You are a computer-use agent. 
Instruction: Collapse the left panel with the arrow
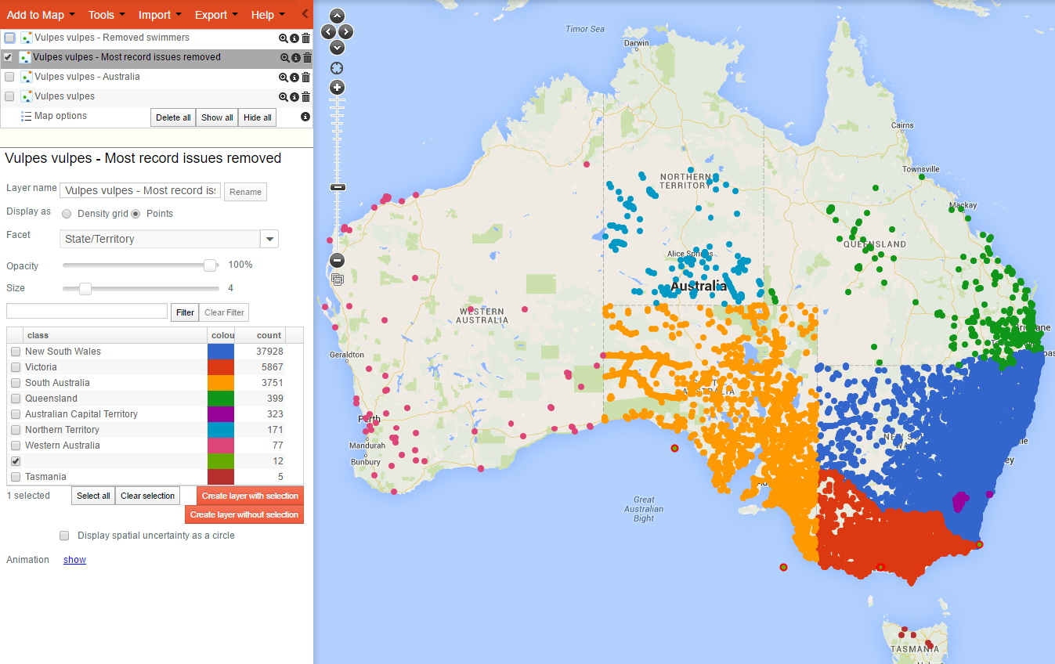tap(305, 14)
